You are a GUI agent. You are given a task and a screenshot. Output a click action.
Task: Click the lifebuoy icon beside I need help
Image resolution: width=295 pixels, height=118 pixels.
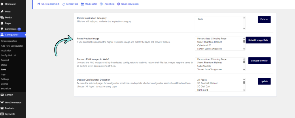pyautogui.click(x=101, y=4)
